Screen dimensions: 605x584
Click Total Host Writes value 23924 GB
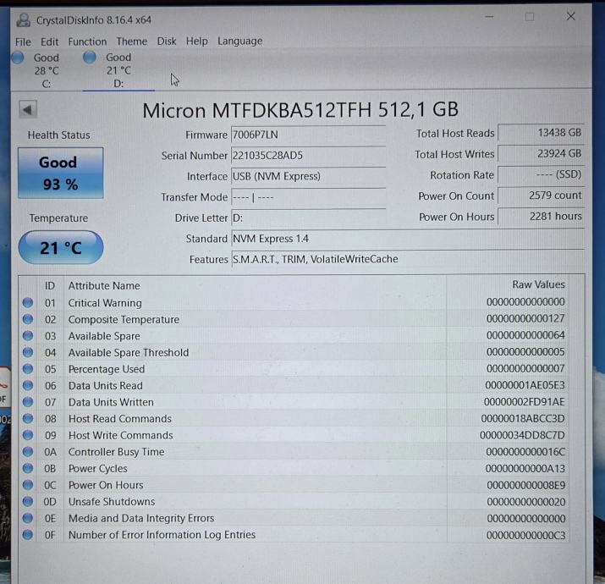pos(541,154)
